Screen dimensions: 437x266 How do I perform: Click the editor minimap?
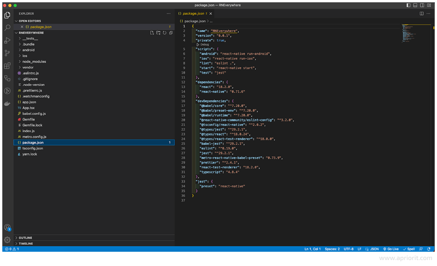tap(416, 33)
